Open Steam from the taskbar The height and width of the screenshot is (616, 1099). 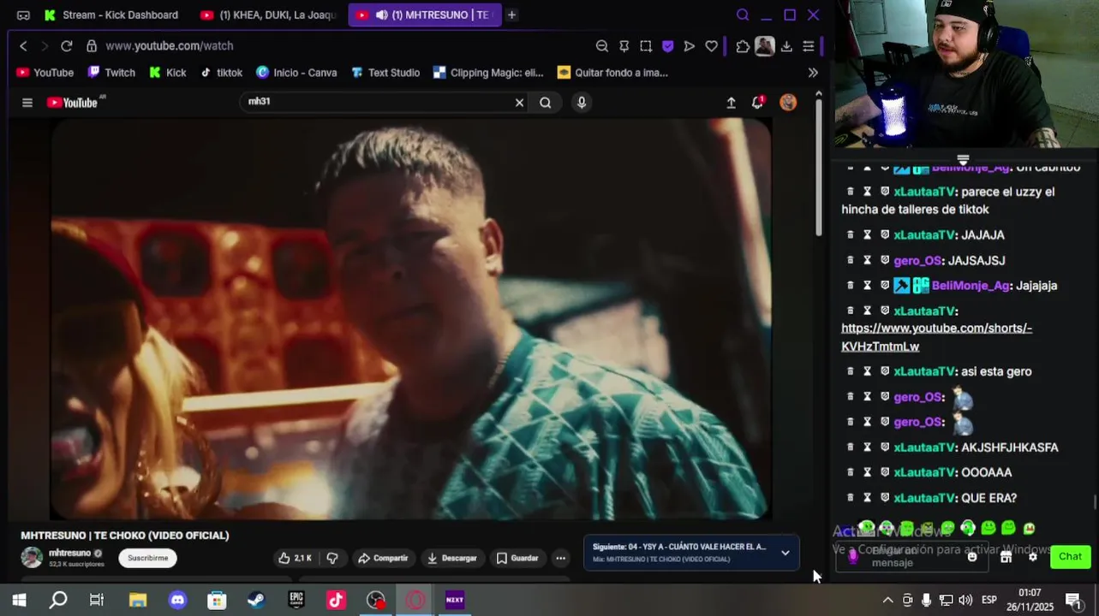click(x=256, y=600)
